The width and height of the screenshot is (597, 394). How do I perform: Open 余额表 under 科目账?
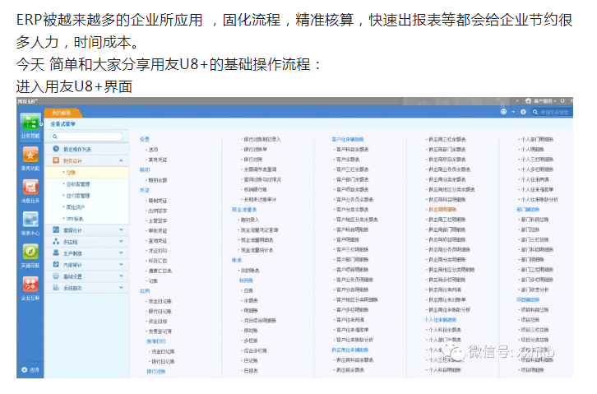point(251,300)
